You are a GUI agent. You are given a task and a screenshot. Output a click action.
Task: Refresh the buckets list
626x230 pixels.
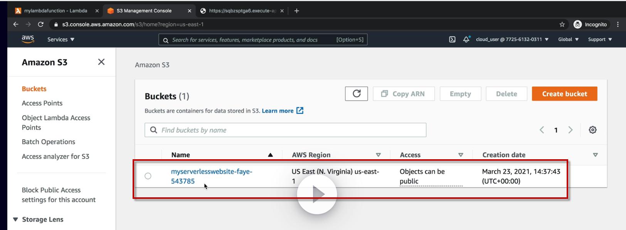point(357,93)
